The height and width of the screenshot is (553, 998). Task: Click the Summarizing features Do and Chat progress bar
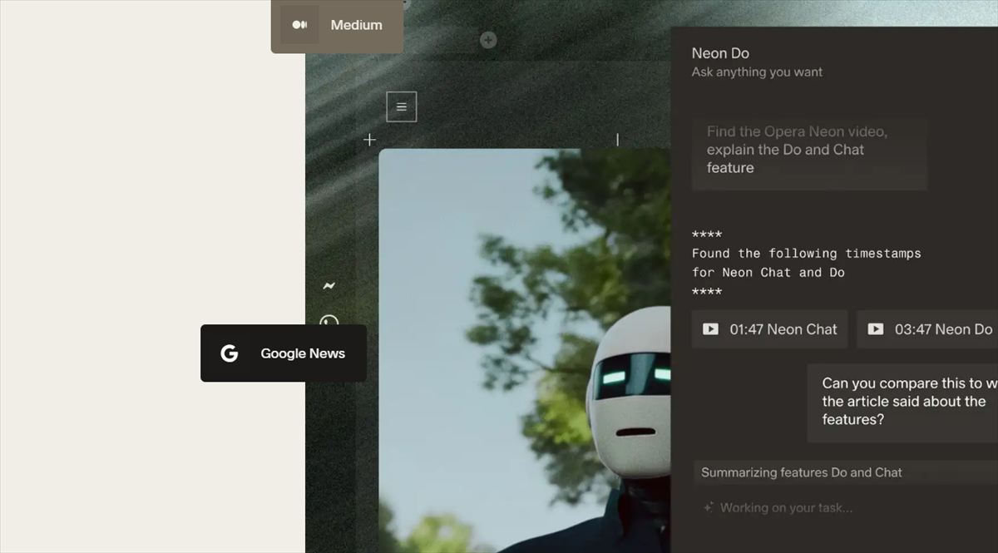[x=840, y=472]
